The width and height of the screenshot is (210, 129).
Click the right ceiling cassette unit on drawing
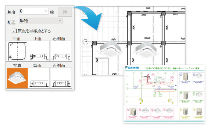tap(146, 50)
